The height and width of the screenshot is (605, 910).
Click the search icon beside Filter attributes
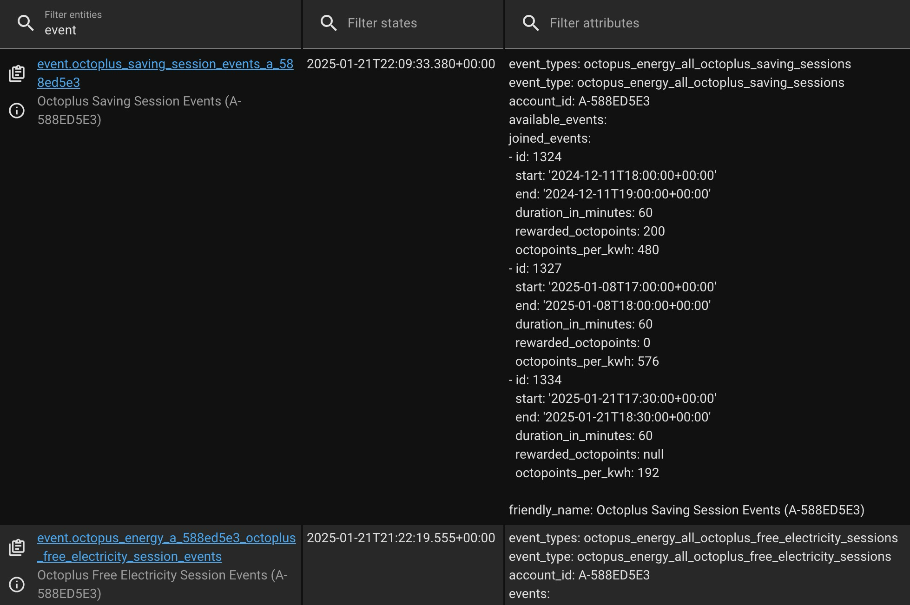pyautogui.click(x=531, y=23)
